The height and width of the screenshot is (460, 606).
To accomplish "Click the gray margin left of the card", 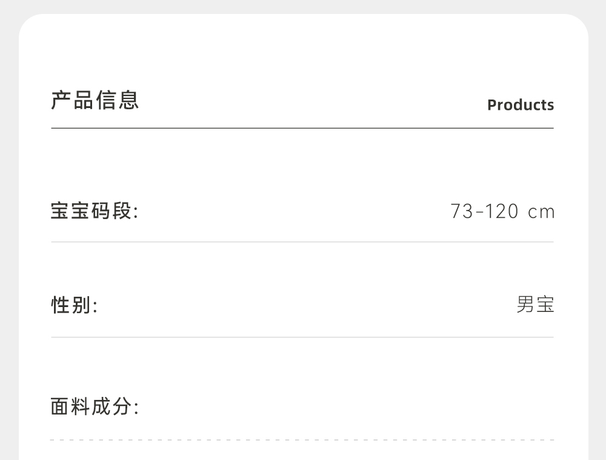I will pyautogui.click(x=8, y=243).
